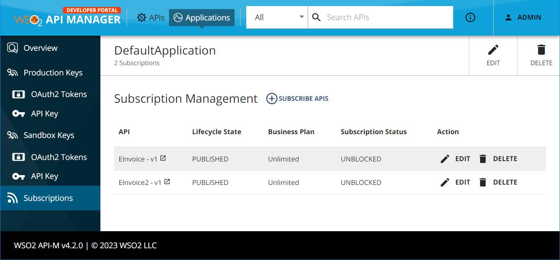Image resolution: width=560 pixels, height=260 pixels.
Task: Click the API column header
Action: [124, 132]
